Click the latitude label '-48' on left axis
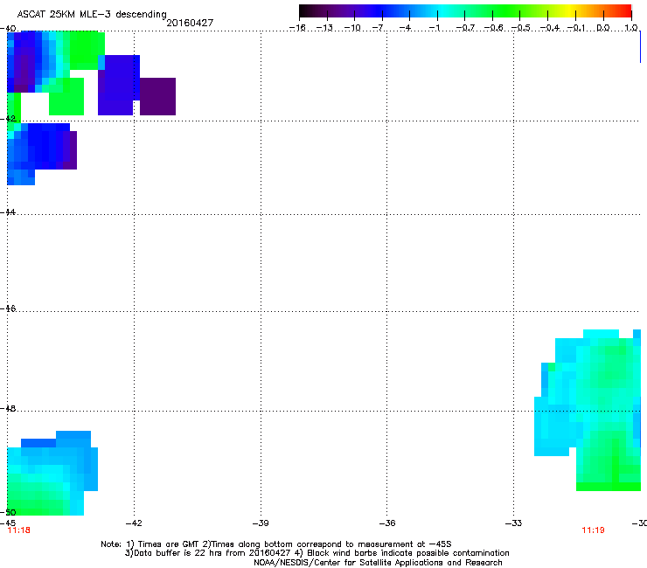647x568 pixels. click(8, 408)
